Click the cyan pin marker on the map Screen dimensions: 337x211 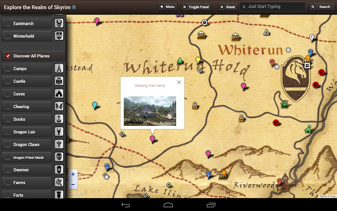point(95,105)
